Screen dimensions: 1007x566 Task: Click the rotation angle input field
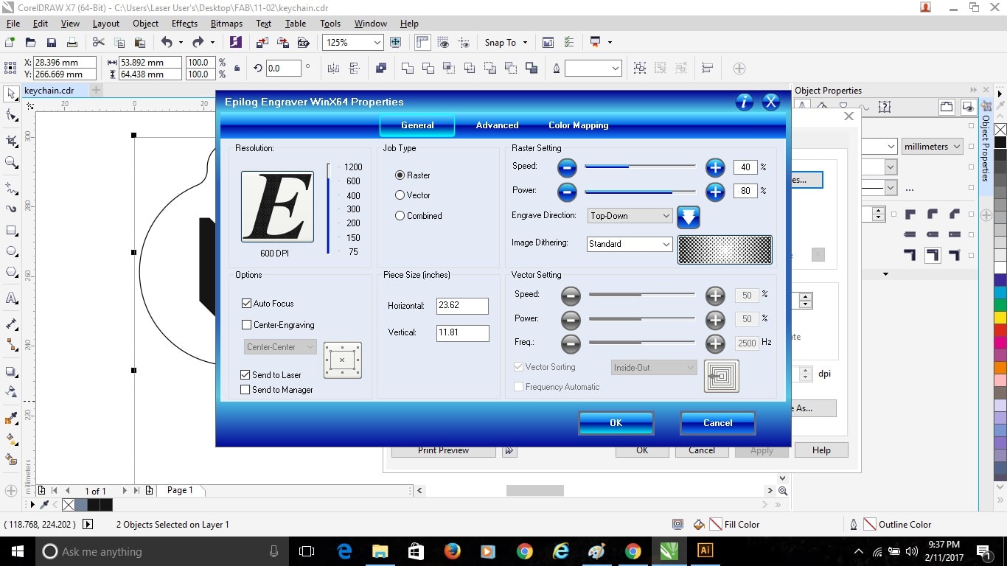click(x=283, y=69)
